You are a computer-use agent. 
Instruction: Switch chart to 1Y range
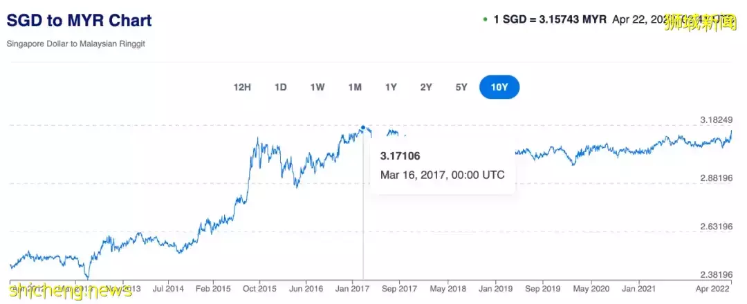391,87
